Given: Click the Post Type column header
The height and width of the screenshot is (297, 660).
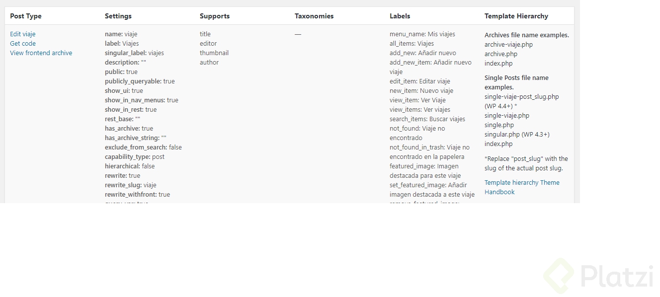Looking at the screenshot, I should coord(26,16).
